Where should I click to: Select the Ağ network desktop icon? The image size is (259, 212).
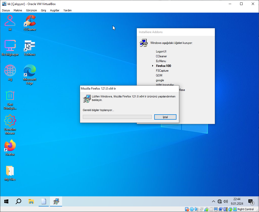(x=10, y=73)
